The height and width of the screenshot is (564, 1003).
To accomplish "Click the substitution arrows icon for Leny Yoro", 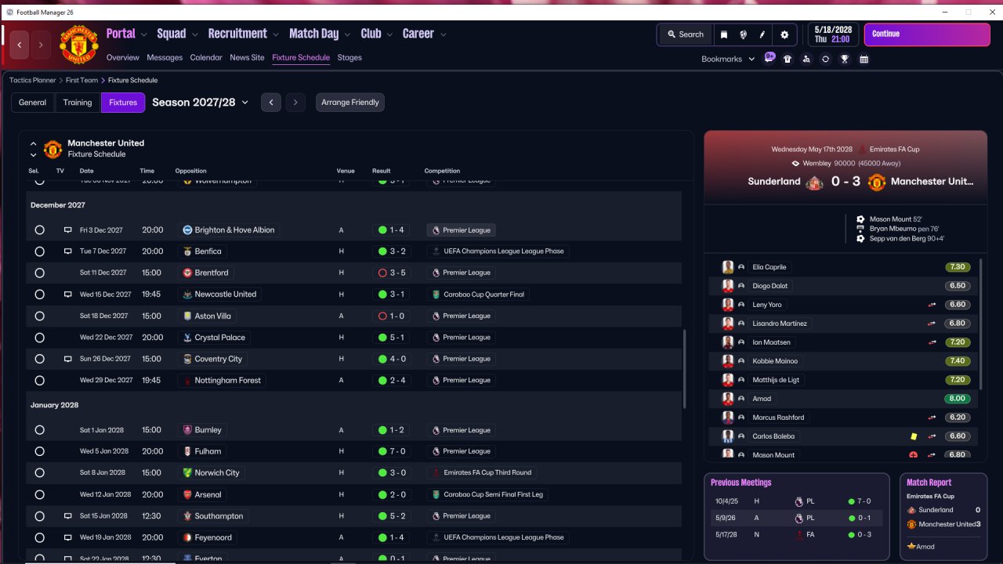I will tap(932, 305).
